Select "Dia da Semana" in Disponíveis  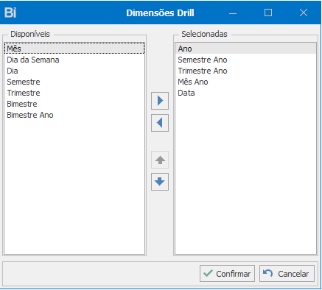click(74, 60)
